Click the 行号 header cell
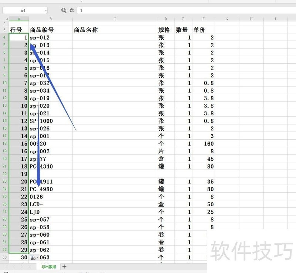The height and width of the screenshot is (273, 296). 19,30
